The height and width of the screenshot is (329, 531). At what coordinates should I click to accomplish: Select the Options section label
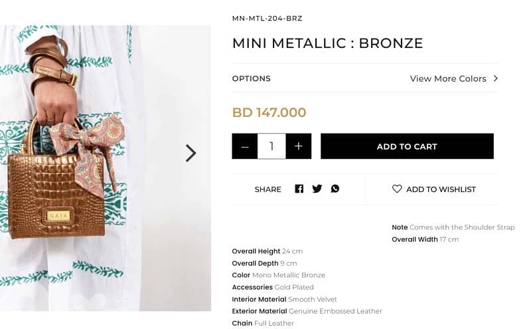pos(251,78)
